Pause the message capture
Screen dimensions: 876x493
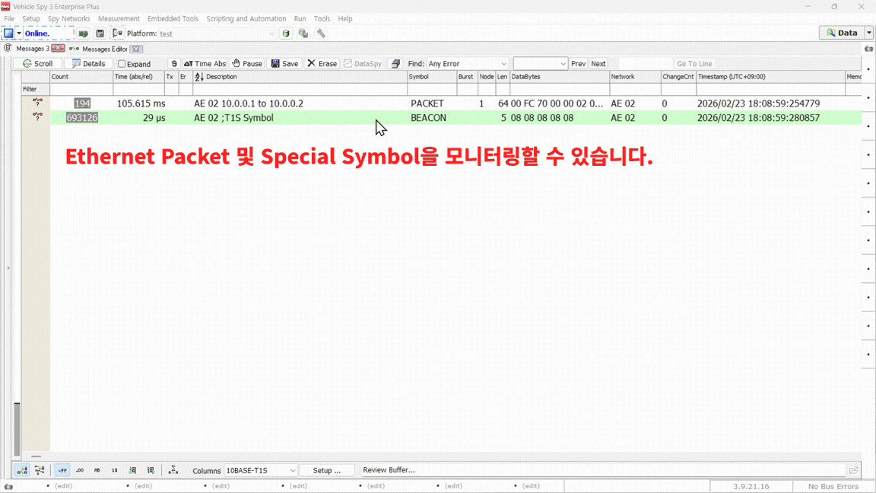247,64
